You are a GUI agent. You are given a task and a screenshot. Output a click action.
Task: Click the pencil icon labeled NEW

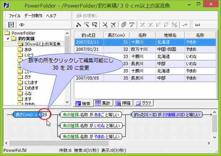(87, 24)
